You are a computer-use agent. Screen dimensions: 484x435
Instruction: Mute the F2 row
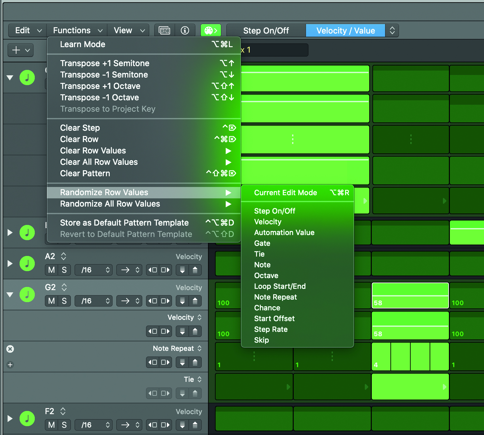[x=52, y=425]
